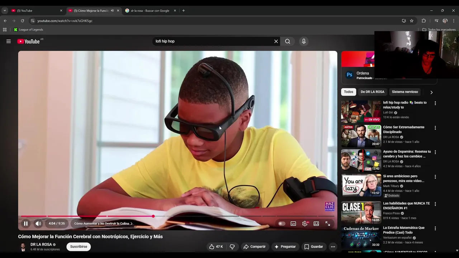Reload the page
Image resolution: width=459 pixels, height=258 pixels.
22,21
